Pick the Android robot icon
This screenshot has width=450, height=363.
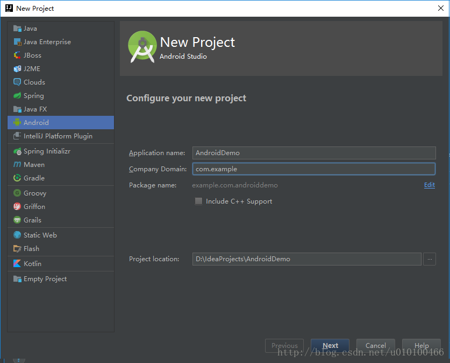[17, 123]
